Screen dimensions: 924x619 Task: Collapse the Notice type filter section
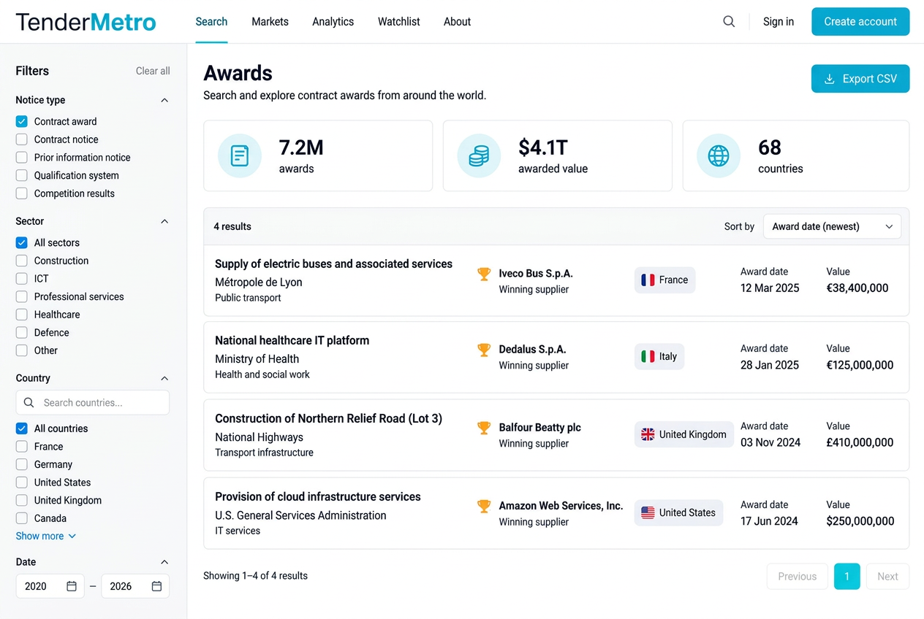tap(164, 100)
